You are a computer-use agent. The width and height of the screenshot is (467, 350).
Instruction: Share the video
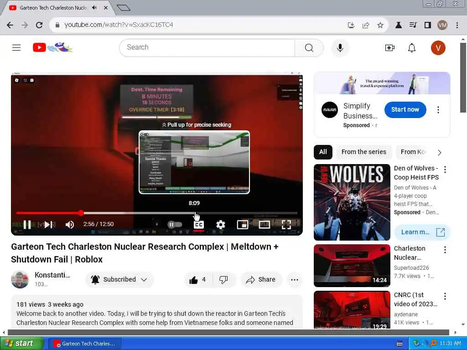pos(260,279)
